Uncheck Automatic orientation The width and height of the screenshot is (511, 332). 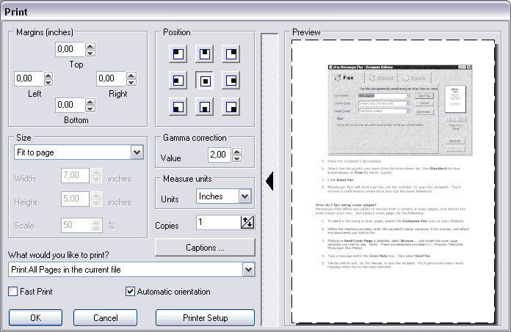click(x=130, y=292)
